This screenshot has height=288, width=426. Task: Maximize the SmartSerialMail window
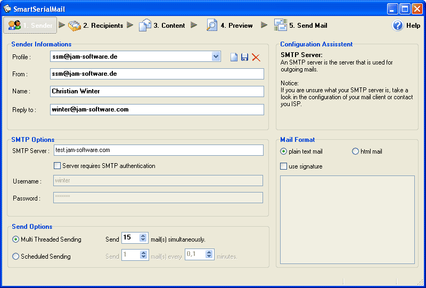405,9
